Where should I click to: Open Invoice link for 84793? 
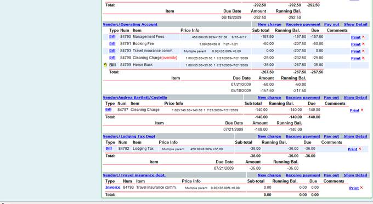[x=113, y=188]
